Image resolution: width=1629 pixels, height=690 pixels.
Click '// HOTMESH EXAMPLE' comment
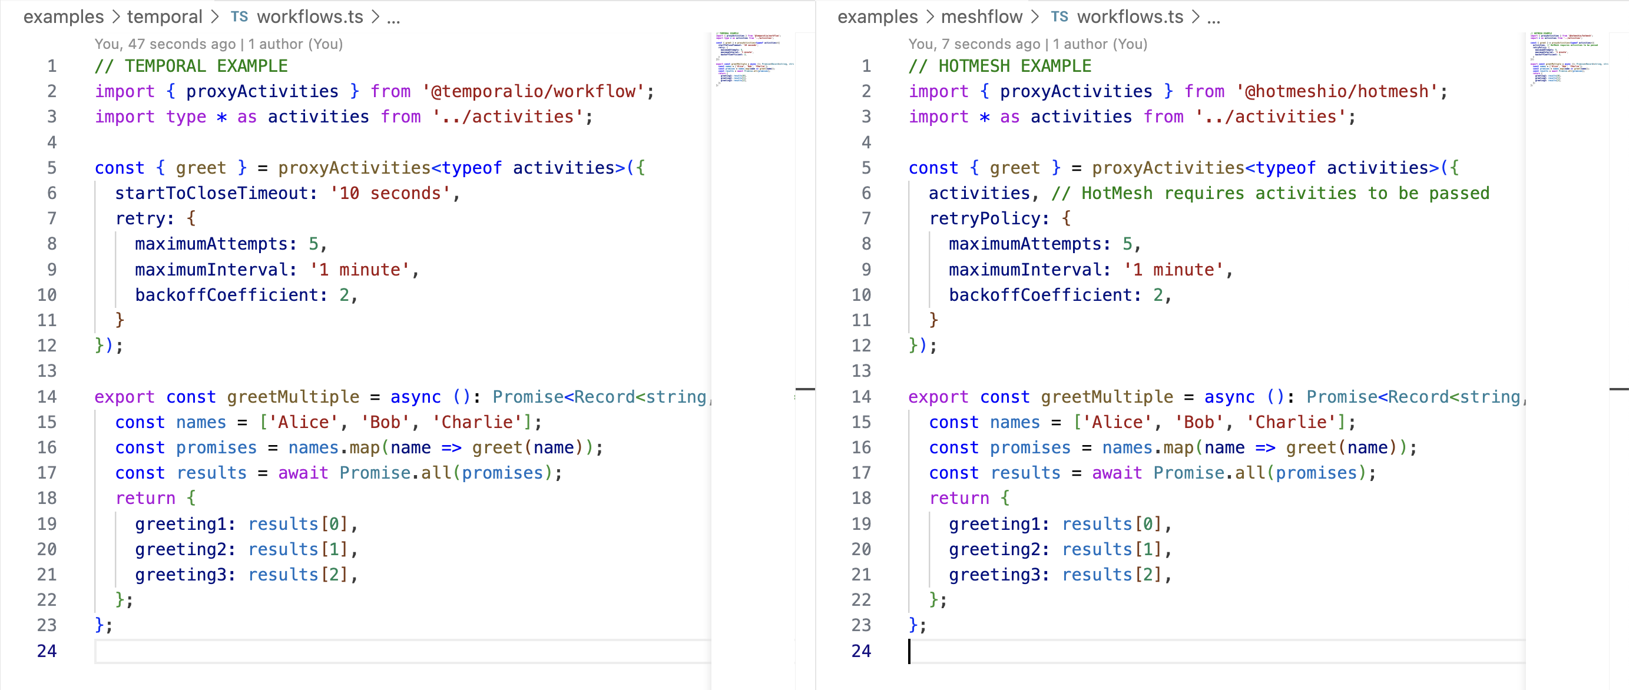[x=1000, y=66]
